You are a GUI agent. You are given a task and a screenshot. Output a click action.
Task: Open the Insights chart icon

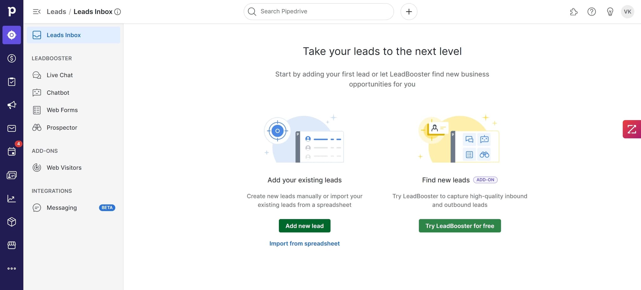(x=12, y=198)
